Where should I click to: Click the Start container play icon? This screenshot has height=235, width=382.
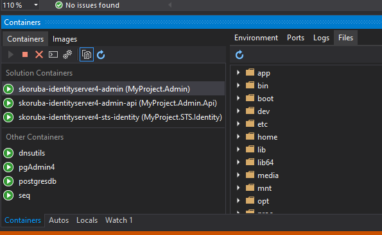click(x=10, y=54)
